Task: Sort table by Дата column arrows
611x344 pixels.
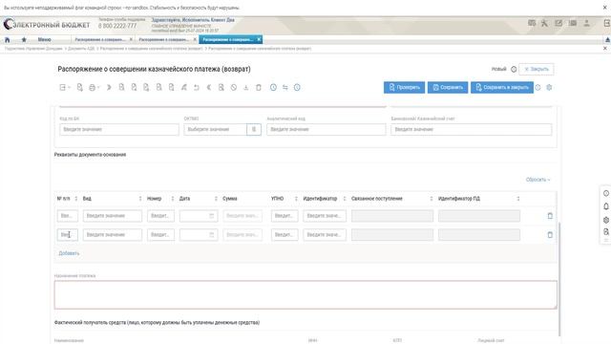Action: tap(216, 199)
